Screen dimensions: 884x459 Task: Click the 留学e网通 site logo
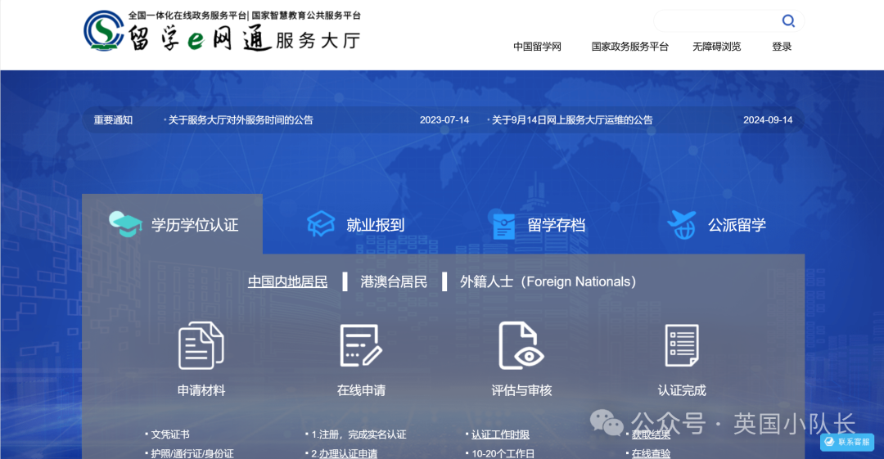coord(222,31)
